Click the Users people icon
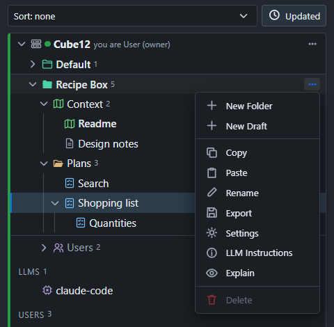334x327 pixels. (58, 248)
